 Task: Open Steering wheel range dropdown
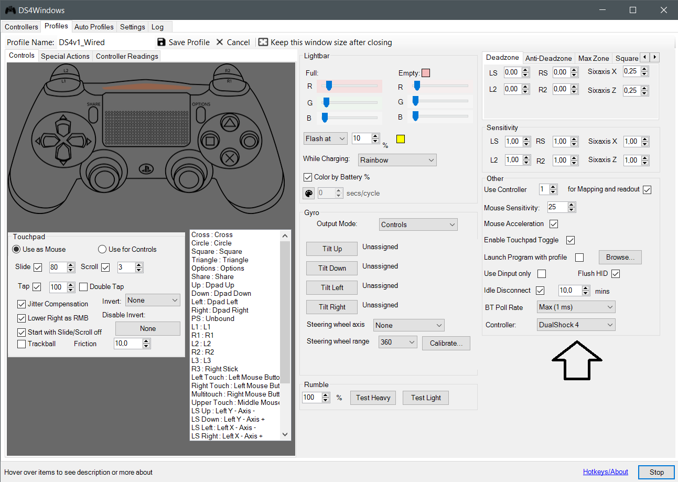click(397, 342)
